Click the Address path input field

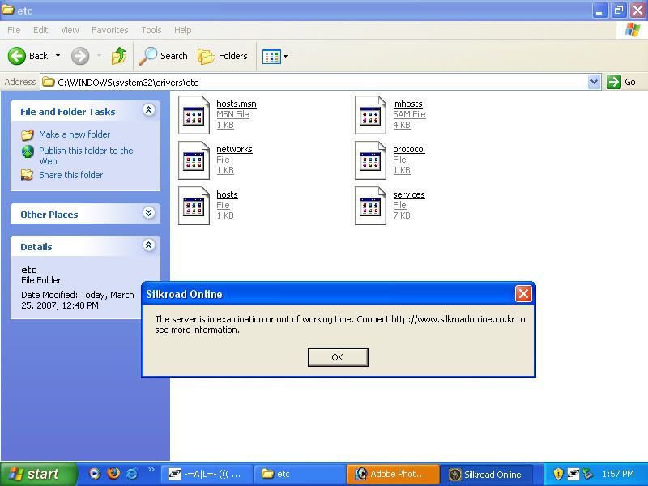coord(321,82)
